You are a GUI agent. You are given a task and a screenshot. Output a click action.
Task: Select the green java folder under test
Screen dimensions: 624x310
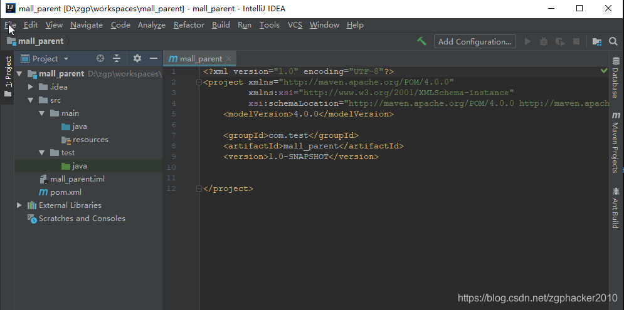pyautogui.click(x=75, y=166)
